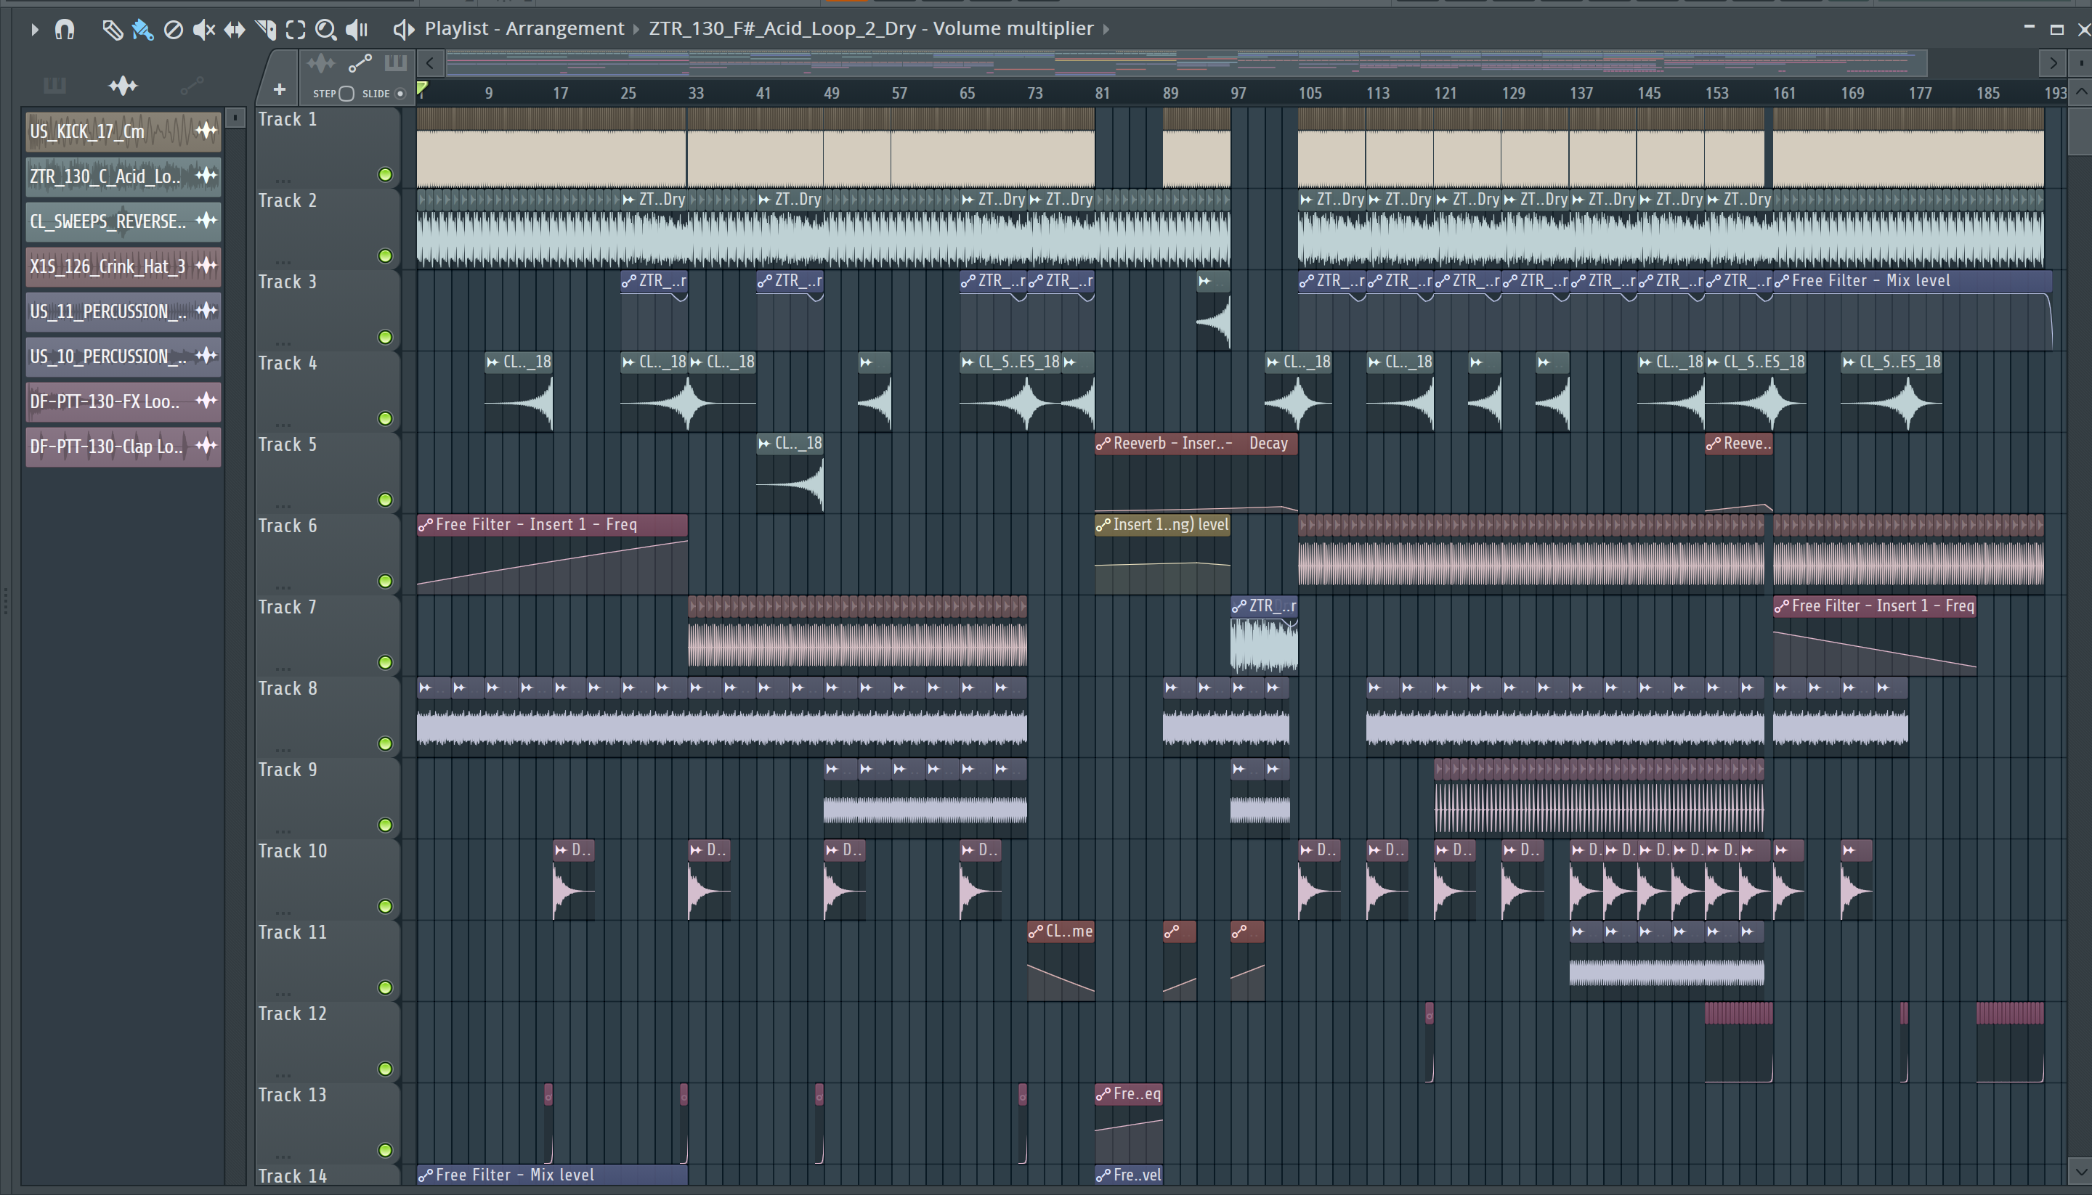2092x1195 pixels.
Task: Toggle the snap magnet icon
Action: (64, 30)
